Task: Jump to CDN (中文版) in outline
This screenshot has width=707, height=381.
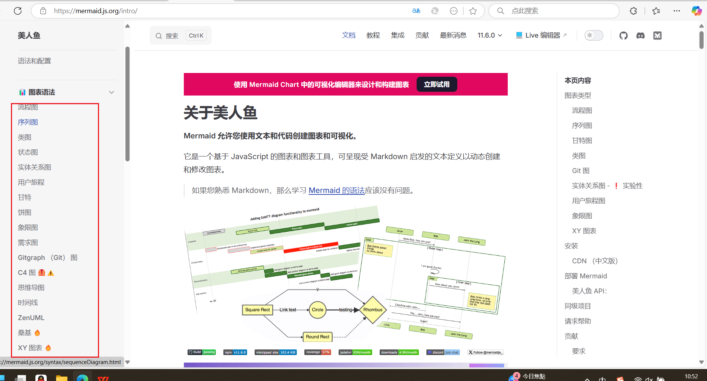Action: coord(595,261)
